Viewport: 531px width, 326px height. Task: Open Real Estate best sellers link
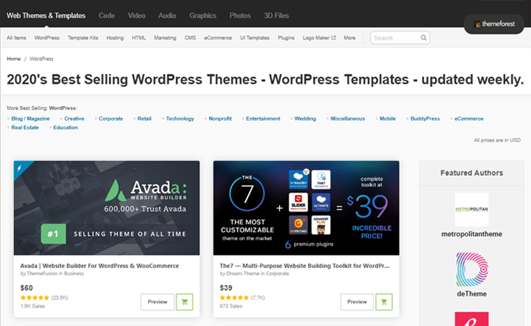point(24,128)
